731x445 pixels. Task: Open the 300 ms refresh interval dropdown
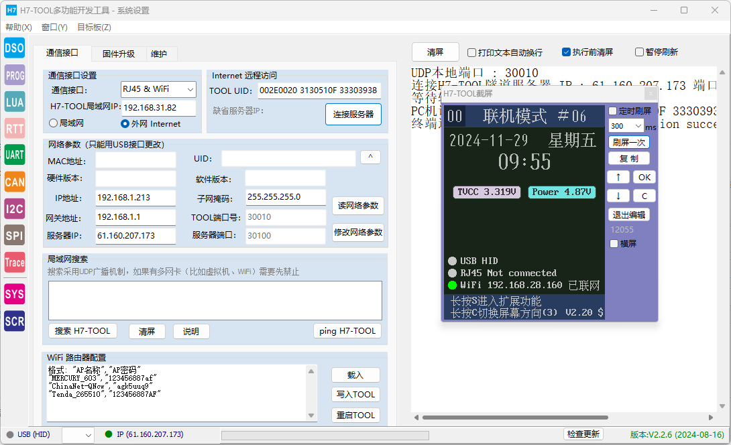click(x=625, y=126)
